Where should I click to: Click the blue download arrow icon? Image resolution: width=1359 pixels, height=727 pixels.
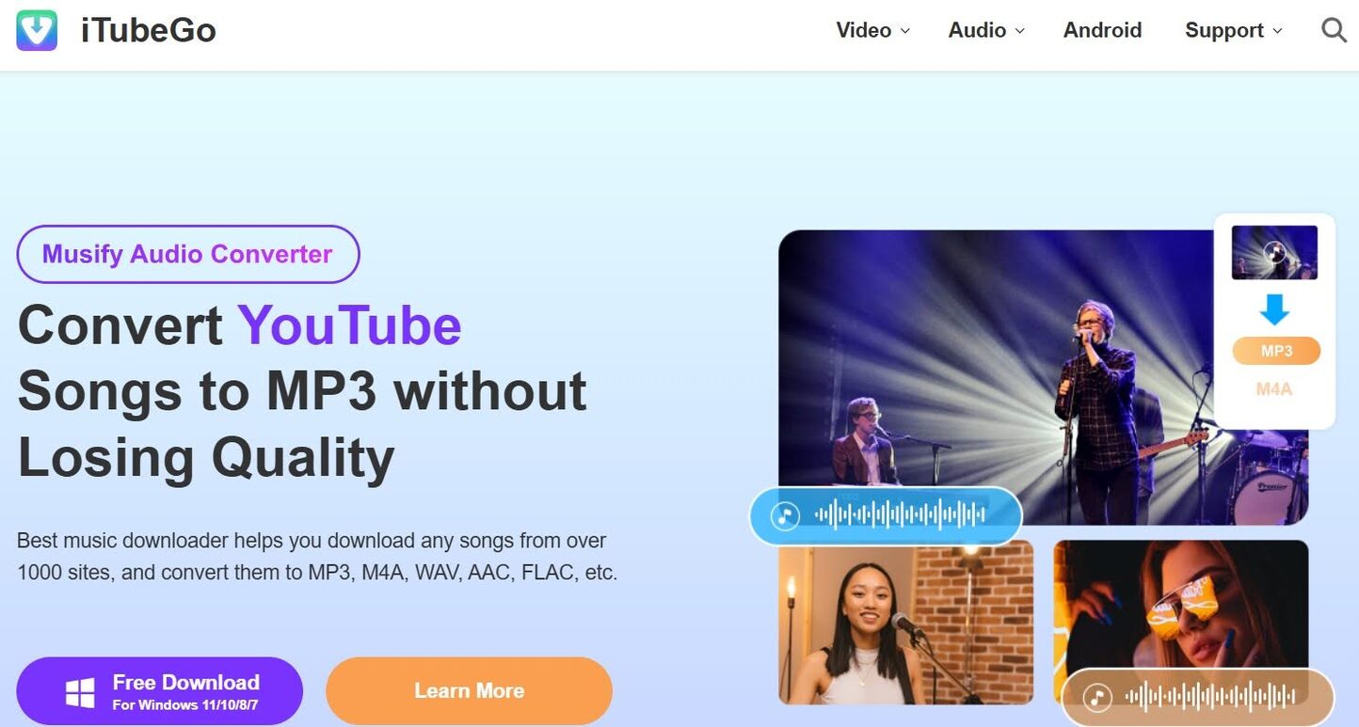(1274, 309)
